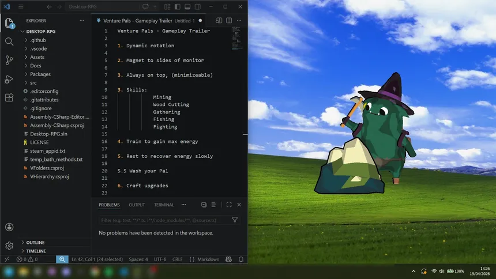The width and height of the screenshot is (496, 279).
Task: Expand the Assets folder
Action: [x=37, y=57]
